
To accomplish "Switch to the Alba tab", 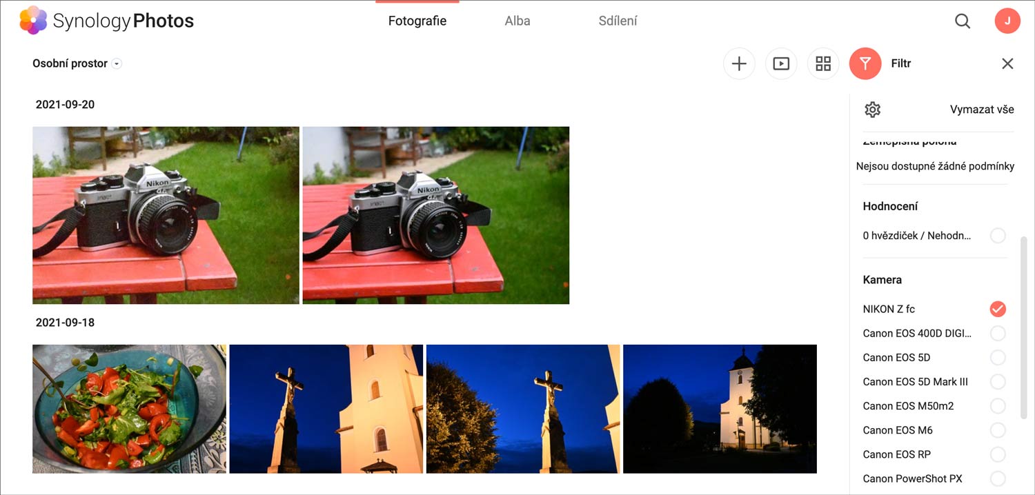I will coord(517,21).
